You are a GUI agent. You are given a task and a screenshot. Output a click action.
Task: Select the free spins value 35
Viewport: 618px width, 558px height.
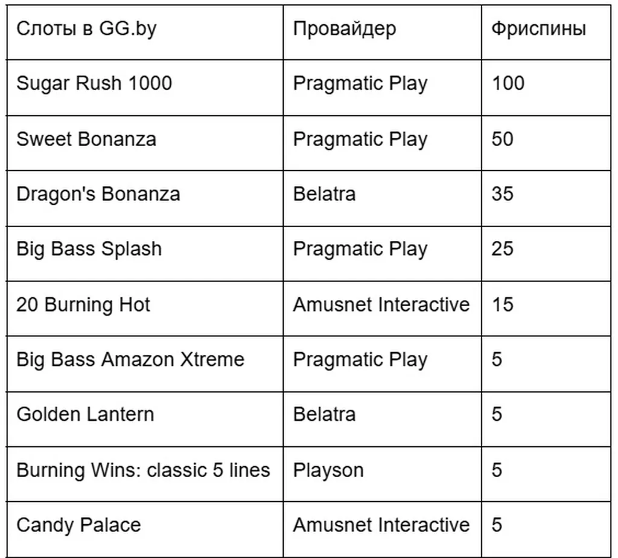pos(503,194)
